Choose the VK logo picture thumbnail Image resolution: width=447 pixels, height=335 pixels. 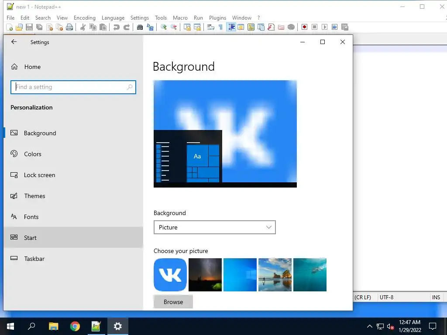point(170,275)
